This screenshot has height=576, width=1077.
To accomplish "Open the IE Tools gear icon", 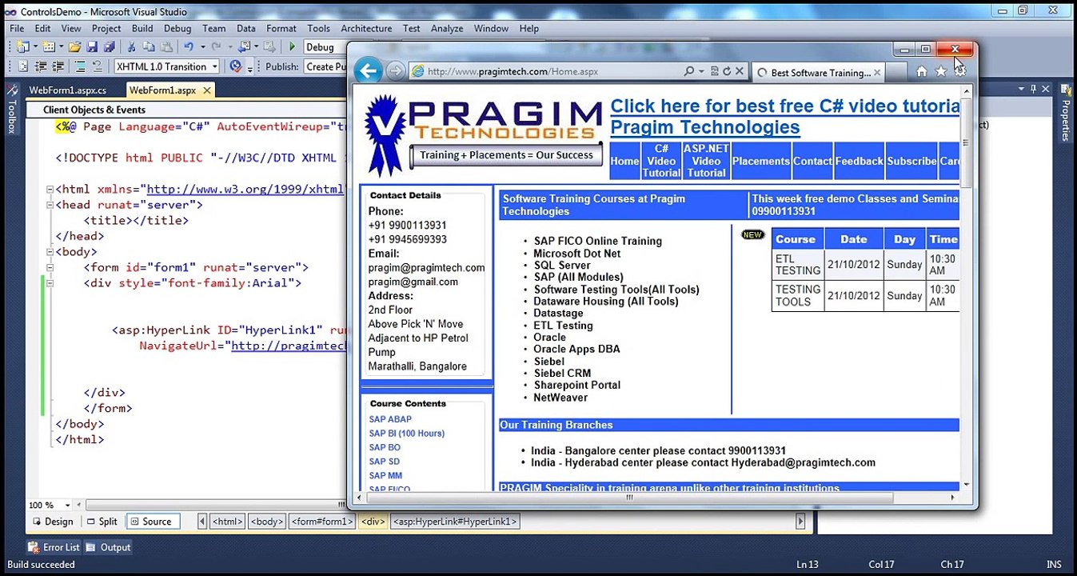I will 959,71.
